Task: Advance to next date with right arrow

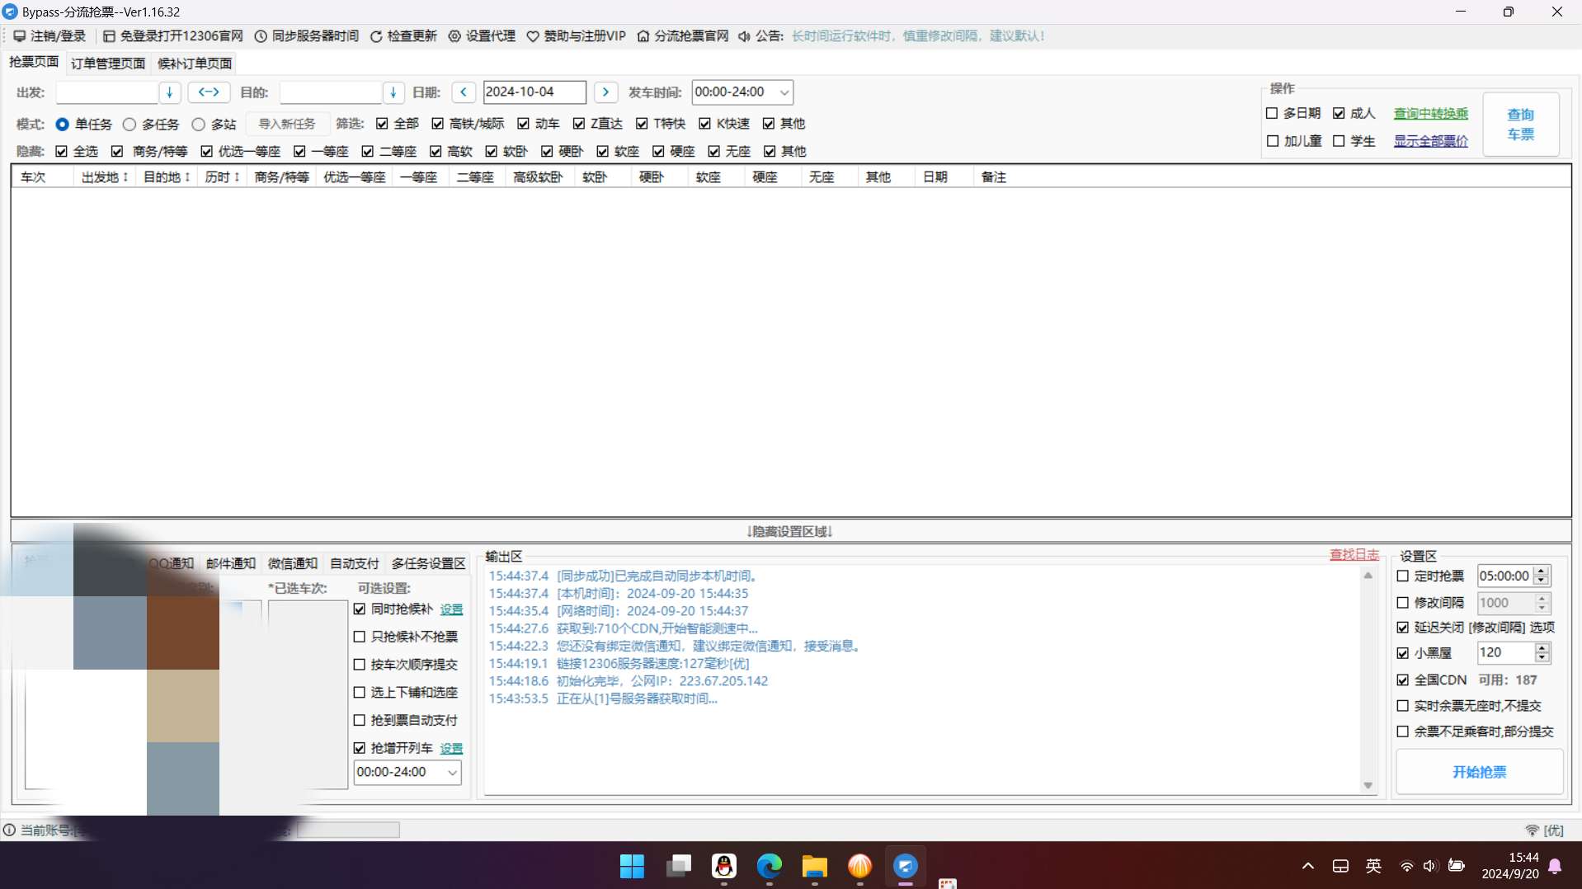Action: (x=605, y=92)
